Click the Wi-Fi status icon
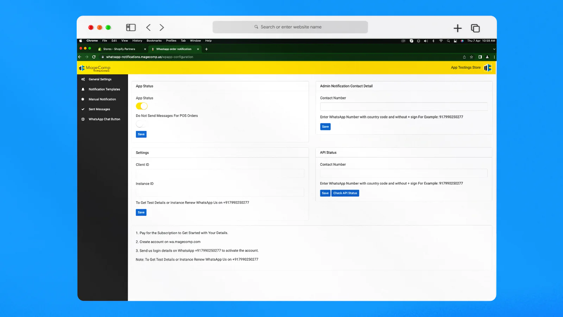Screen dimensions: 563x317 point(441,41)
